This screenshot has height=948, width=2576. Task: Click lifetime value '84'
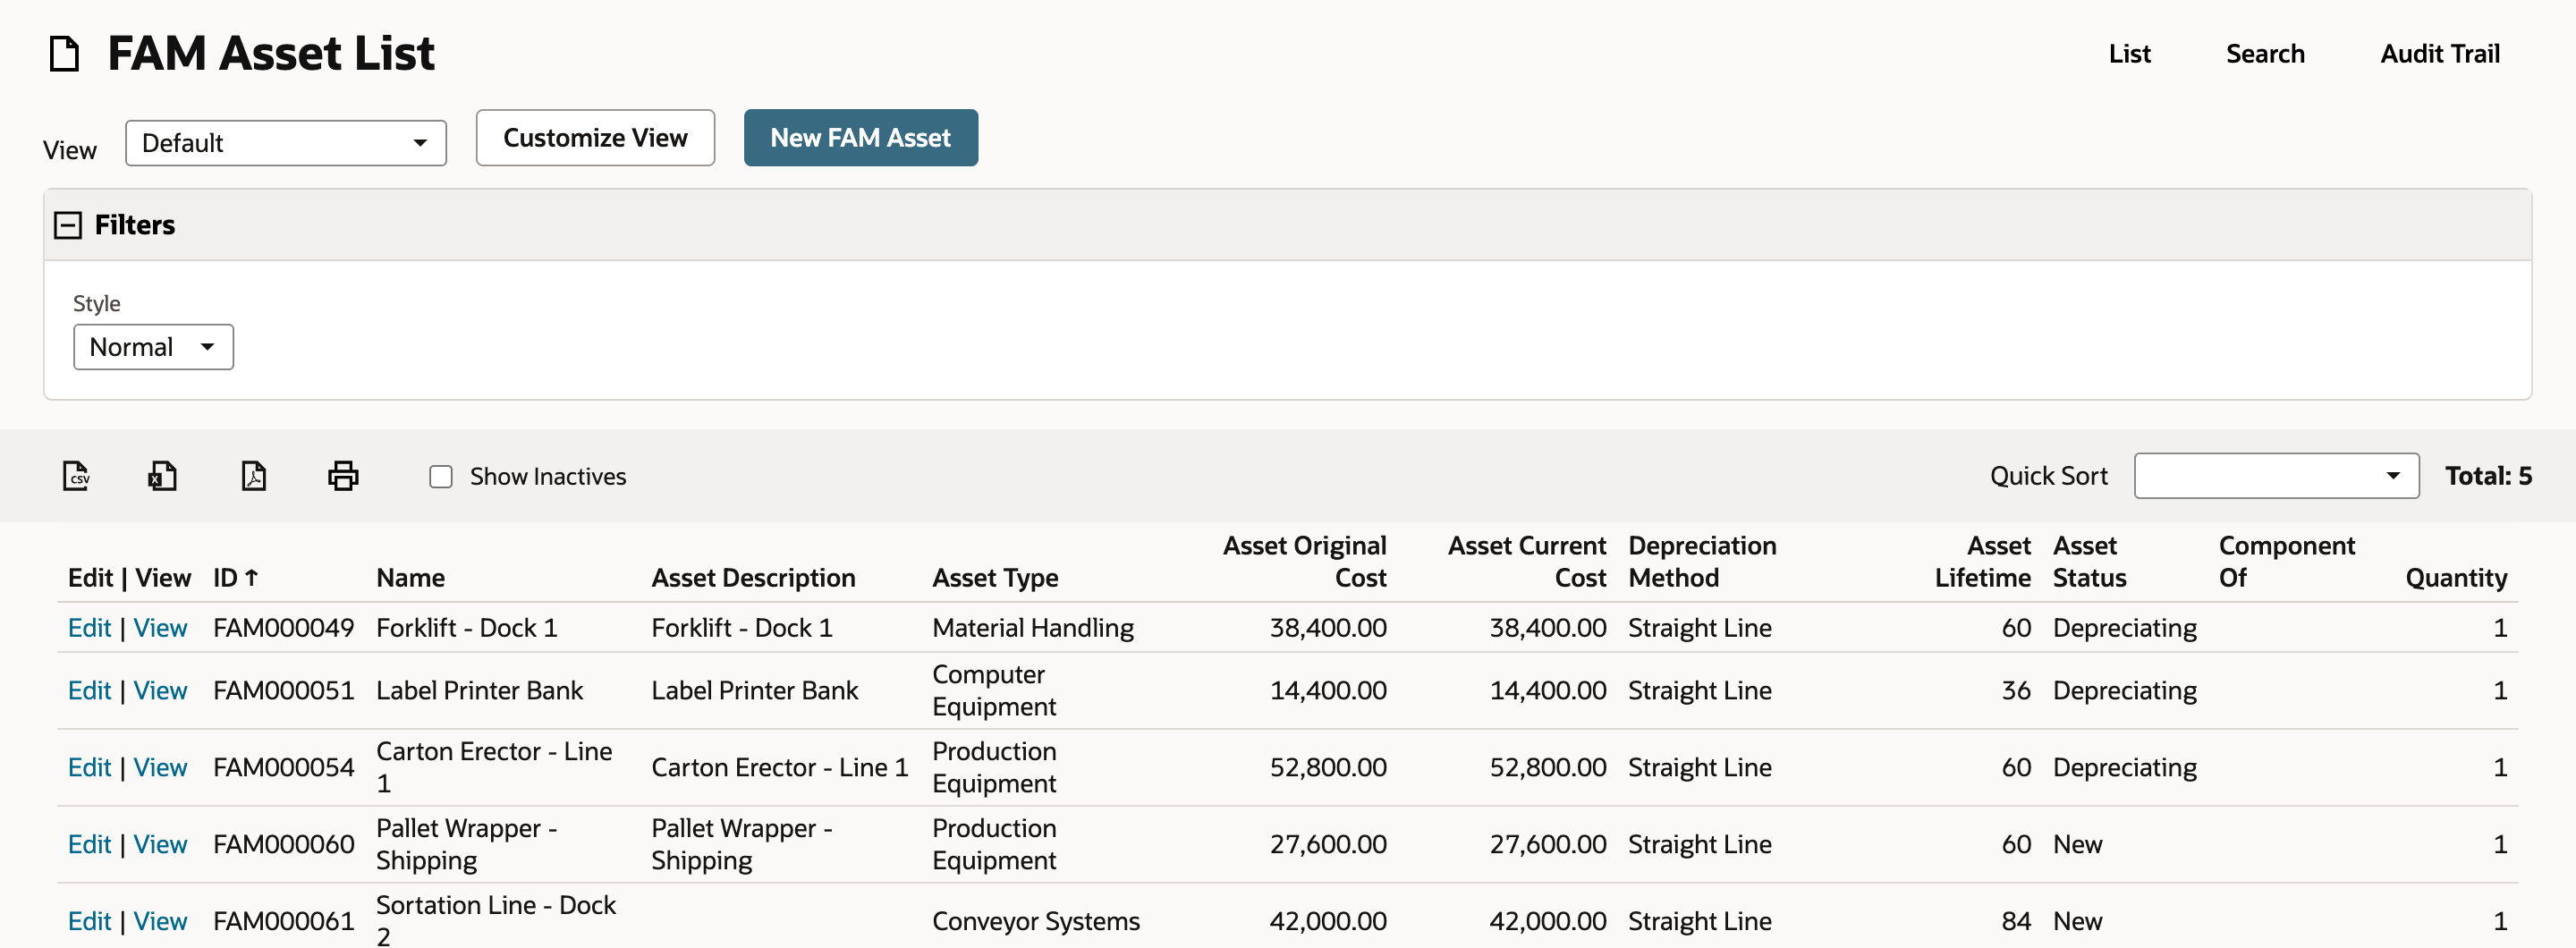click(2016, 922)
